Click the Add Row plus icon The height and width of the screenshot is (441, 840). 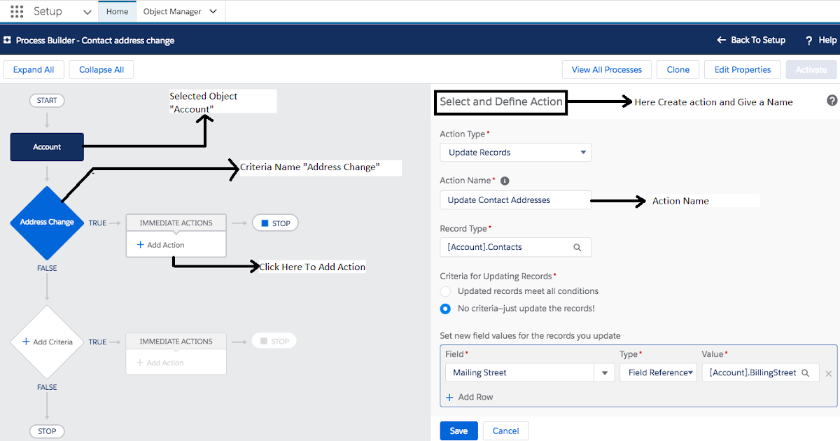(450, 397)
